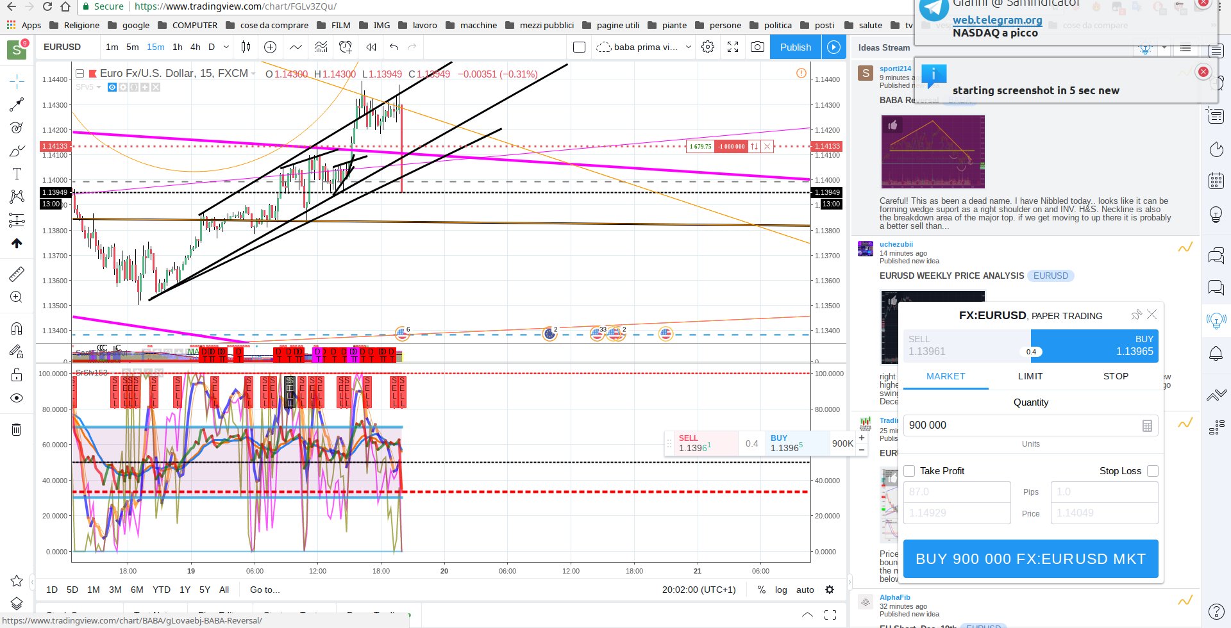The height and width of the screenshot is (628, 1231).
Task: Enter fullscreen mode from top toolbar
Action: coord(733,47)
